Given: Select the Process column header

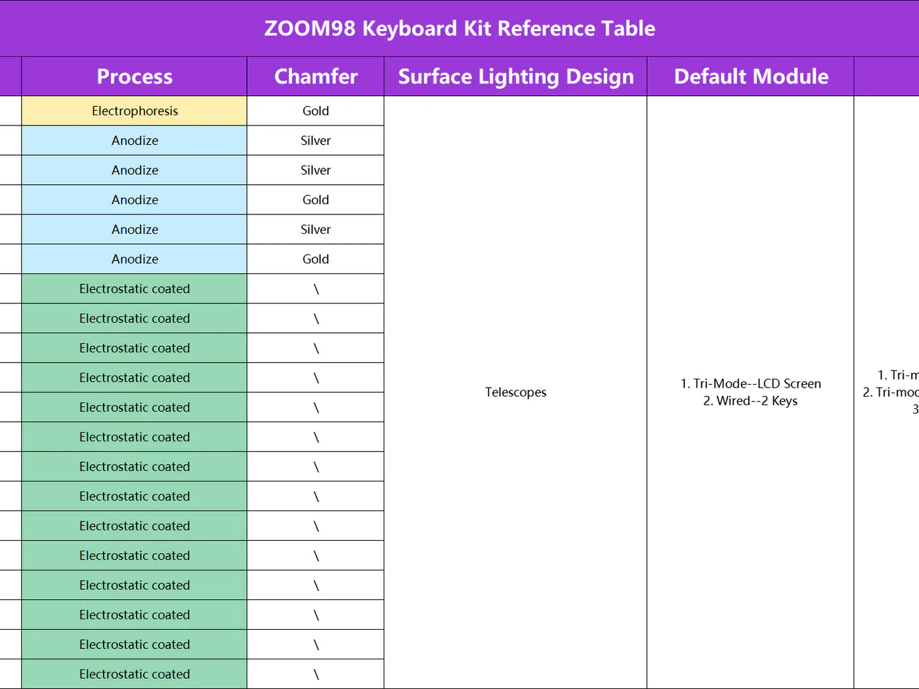Looking at the screenshot, I should (135, 77).
